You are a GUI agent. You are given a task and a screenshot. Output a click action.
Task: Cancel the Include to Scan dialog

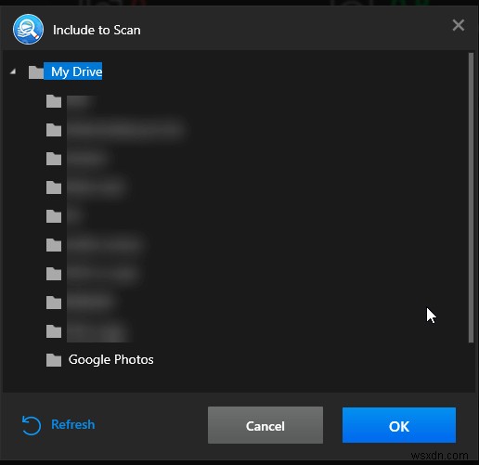pyautogui.click(x=265, y=425)
